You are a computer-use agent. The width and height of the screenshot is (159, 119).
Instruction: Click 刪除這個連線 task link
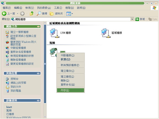point(18,60)
